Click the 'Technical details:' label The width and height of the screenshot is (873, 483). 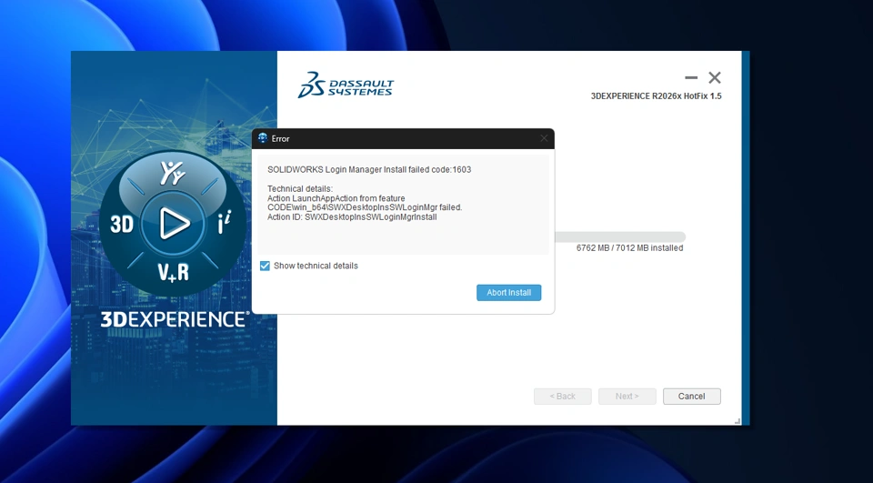pyautogui.click(x=299, y=189)
